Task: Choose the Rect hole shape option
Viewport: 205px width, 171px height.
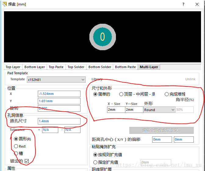Action: (16, 146)
